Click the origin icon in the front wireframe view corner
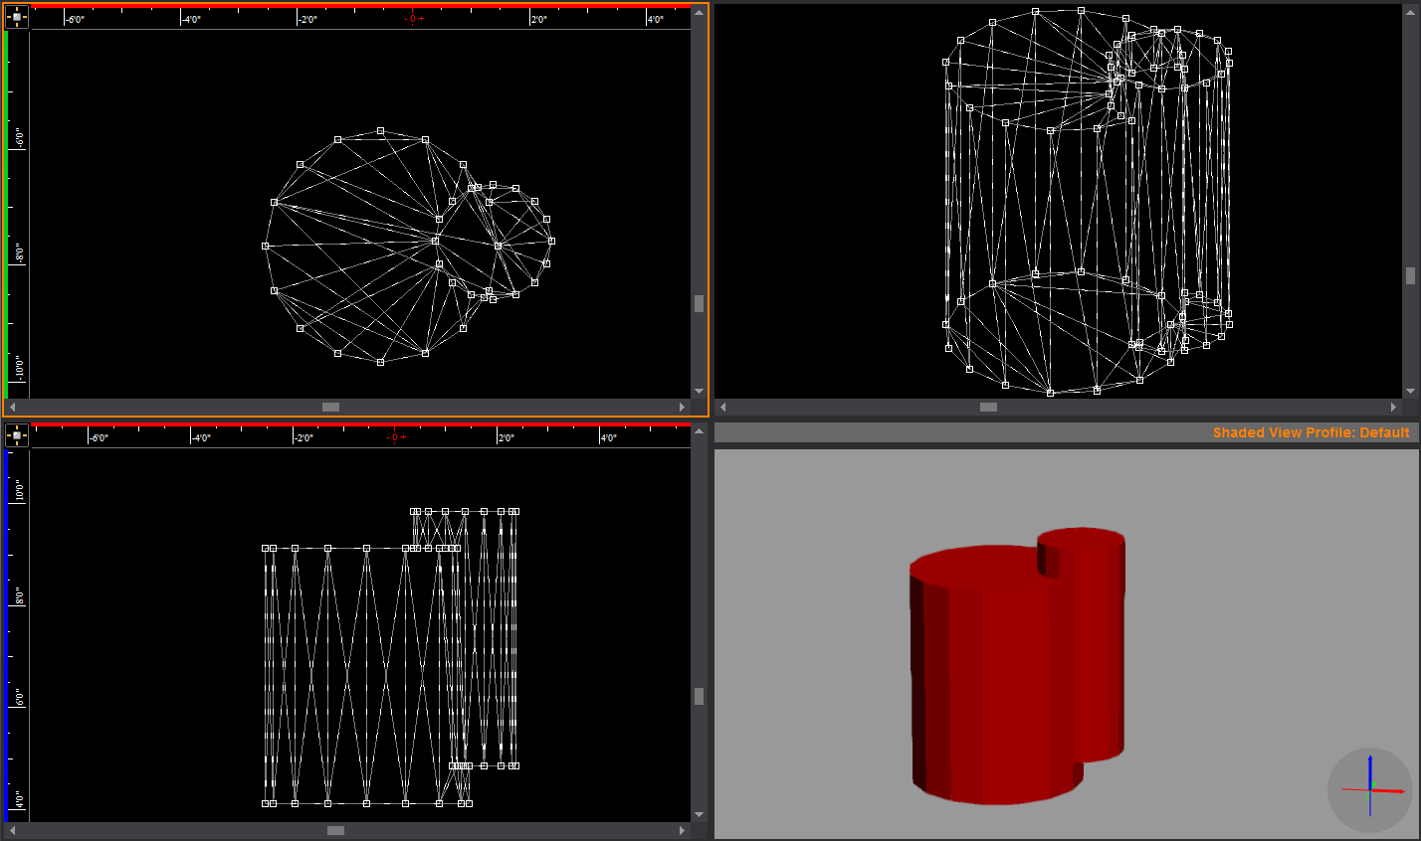 tap(17, 435)
